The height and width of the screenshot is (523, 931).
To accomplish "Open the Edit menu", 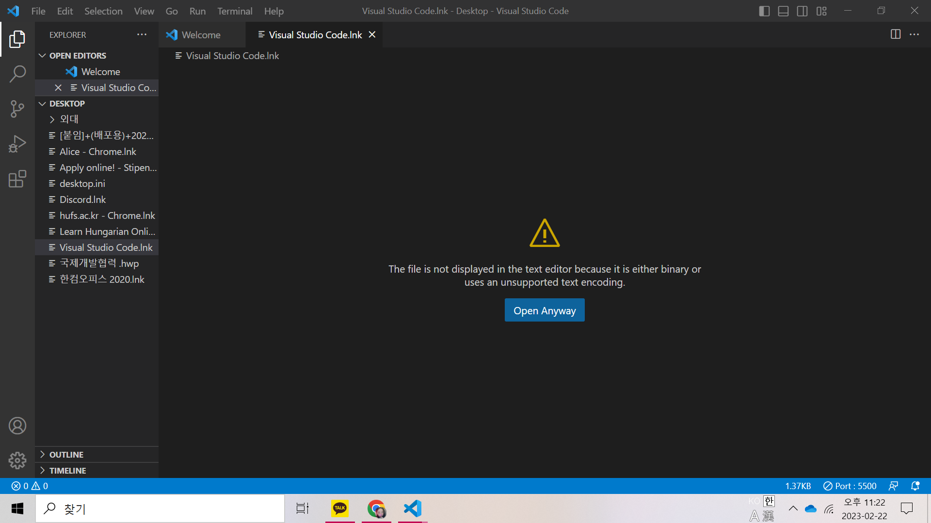I will coord(65,11).
